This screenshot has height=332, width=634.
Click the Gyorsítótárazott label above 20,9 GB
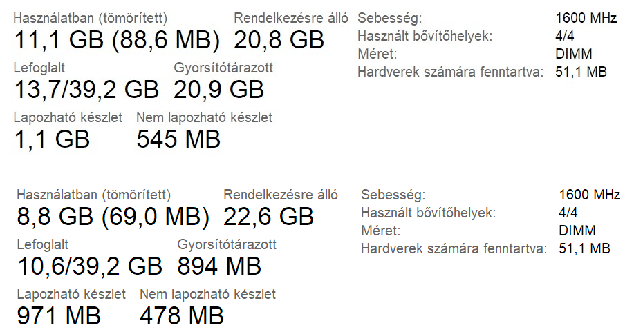(x=223, y=68)
